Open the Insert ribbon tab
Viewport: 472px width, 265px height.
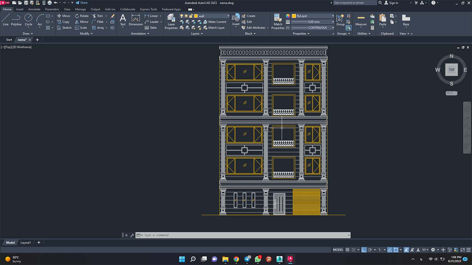coord(20,9)
